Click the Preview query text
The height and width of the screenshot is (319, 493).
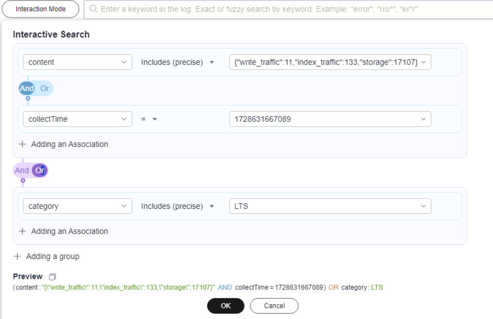coord(198,288)
